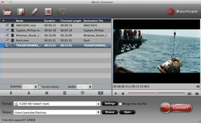Click the Destination File column header
This screenshot has width=201, height=123.
click(x=93, y=21)
